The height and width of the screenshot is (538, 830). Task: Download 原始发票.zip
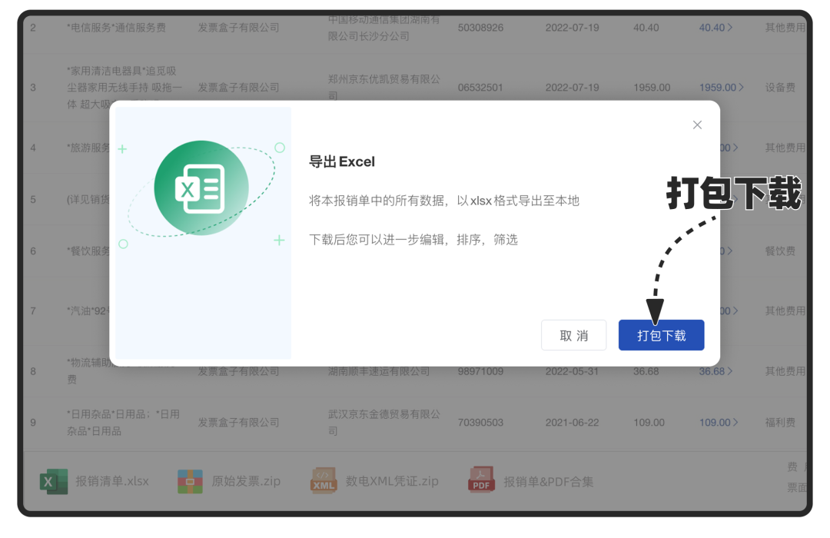coord(246,481)
